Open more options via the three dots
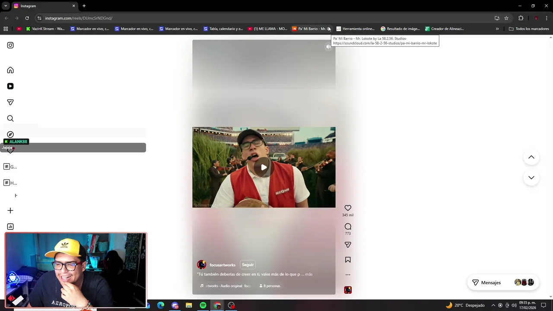Viewport: 553px width, 311px height. click(348, 275)
